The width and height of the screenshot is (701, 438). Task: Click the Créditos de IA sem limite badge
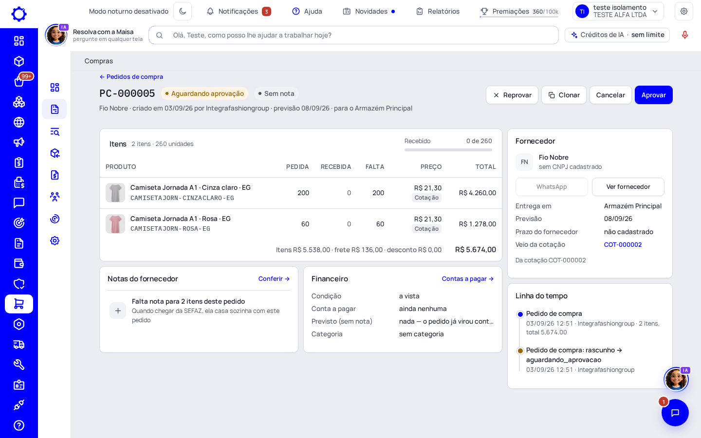(617, 35)
